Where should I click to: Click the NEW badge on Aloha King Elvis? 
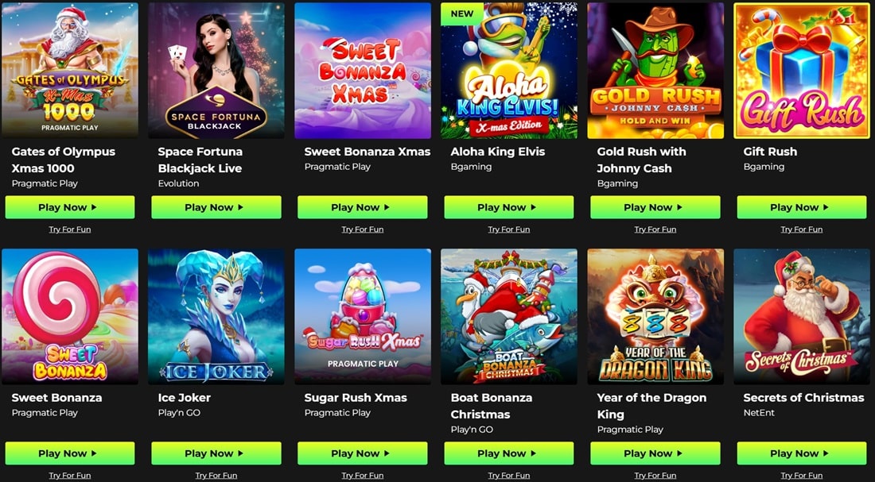[462, 14]
